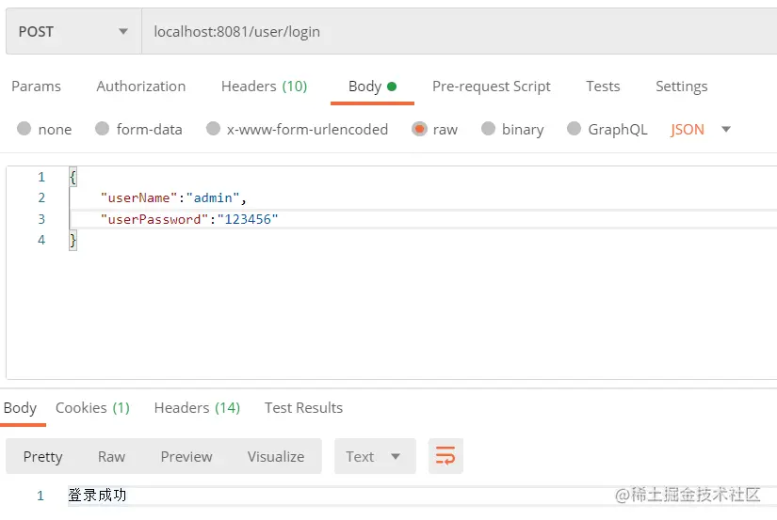Screen dimensions: 777x520
Task: Switch to the Tests tab
Action: (x=603, y=87)
